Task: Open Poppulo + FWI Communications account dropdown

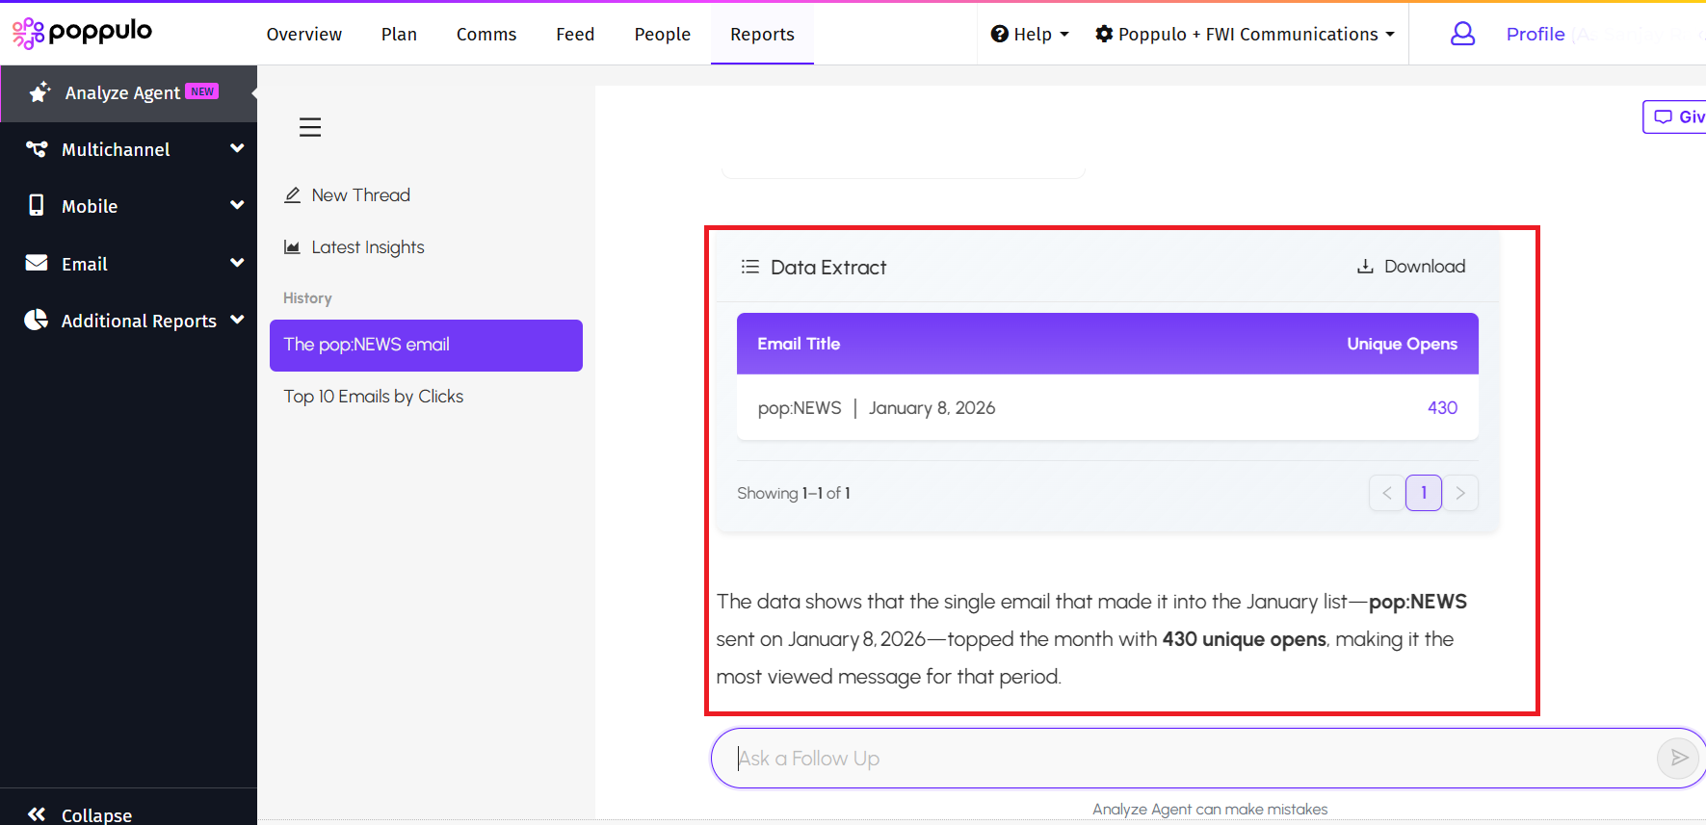Action: [1246, 34]
